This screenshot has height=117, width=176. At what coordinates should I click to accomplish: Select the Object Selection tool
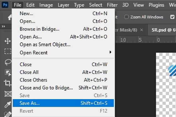(x=8, y=73)
